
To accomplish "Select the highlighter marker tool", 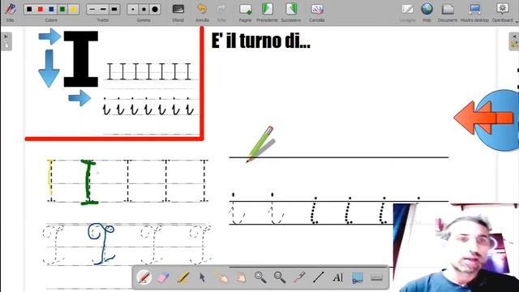I will click(x=182, y=277).
